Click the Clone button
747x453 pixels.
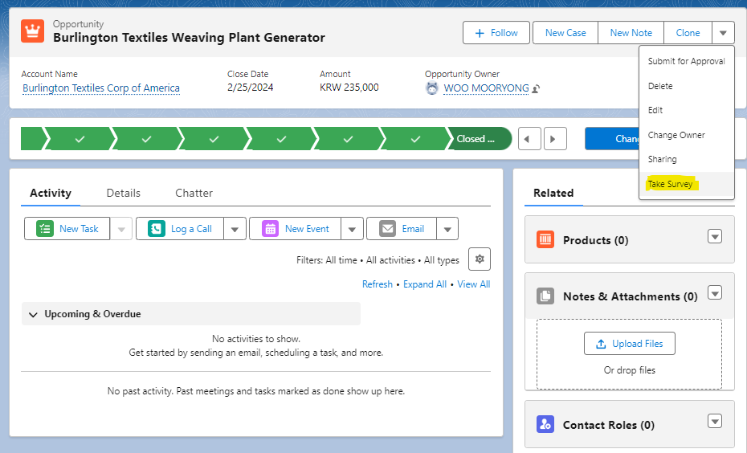(688, 33)
